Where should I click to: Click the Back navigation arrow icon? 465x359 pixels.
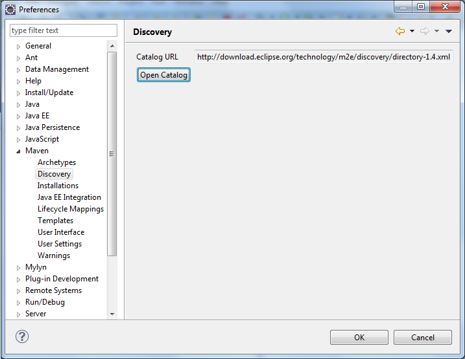click(400, 31)
